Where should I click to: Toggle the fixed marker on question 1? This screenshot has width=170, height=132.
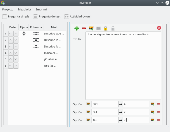click(24, 33)
